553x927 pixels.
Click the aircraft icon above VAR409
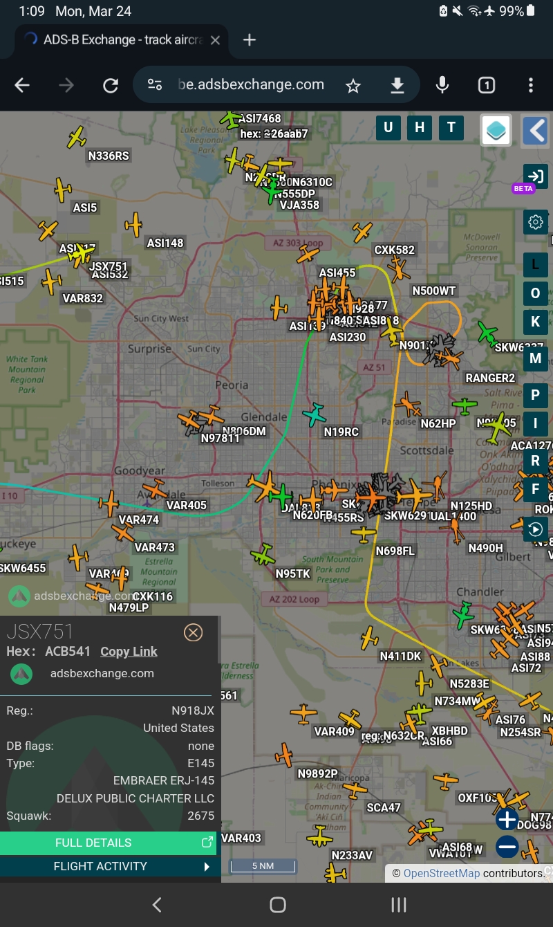tap(303, 713)
